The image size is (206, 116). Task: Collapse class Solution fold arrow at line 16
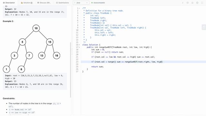click(79, 45)
